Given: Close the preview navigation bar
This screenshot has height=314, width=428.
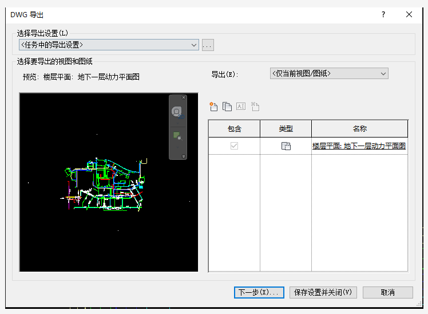Looking at the screenshot, I should click(184, 97).
